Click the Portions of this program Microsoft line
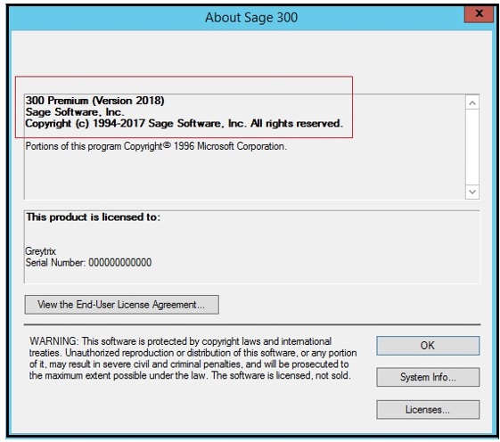Viewport: 500px width, 442px height. (x=156, y=146)
